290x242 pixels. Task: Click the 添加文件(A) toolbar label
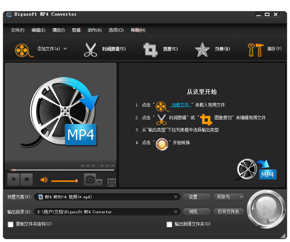49,49
